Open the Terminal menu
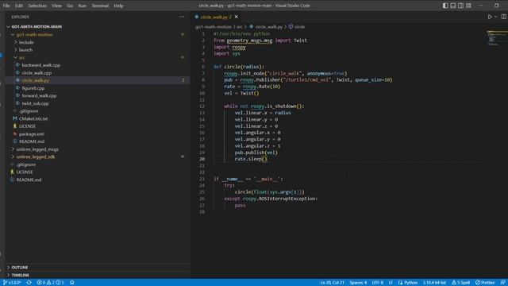 click(100, 6)
